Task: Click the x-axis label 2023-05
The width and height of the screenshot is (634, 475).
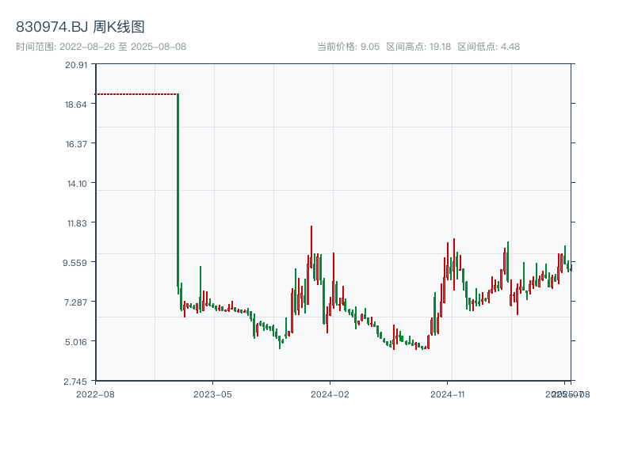Action: click(x=212, y=394)
